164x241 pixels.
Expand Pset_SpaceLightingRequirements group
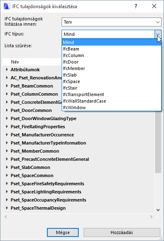pos(7,192)
